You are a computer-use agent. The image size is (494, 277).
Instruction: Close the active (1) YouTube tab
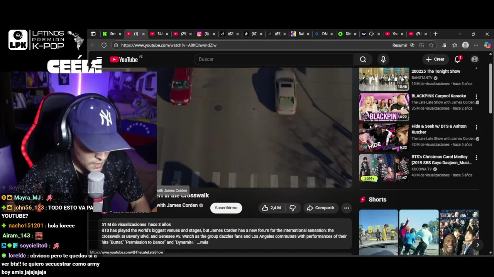144,34
